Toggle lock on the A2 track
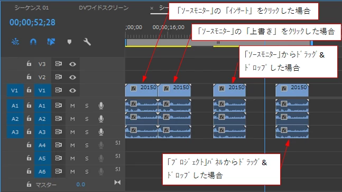This screenshot has width=342, height=192. coord(29,119)
